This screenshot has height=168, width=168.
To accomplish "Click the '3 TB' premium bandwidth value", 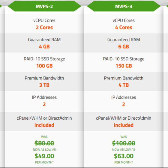I will (x=44, y=85).
